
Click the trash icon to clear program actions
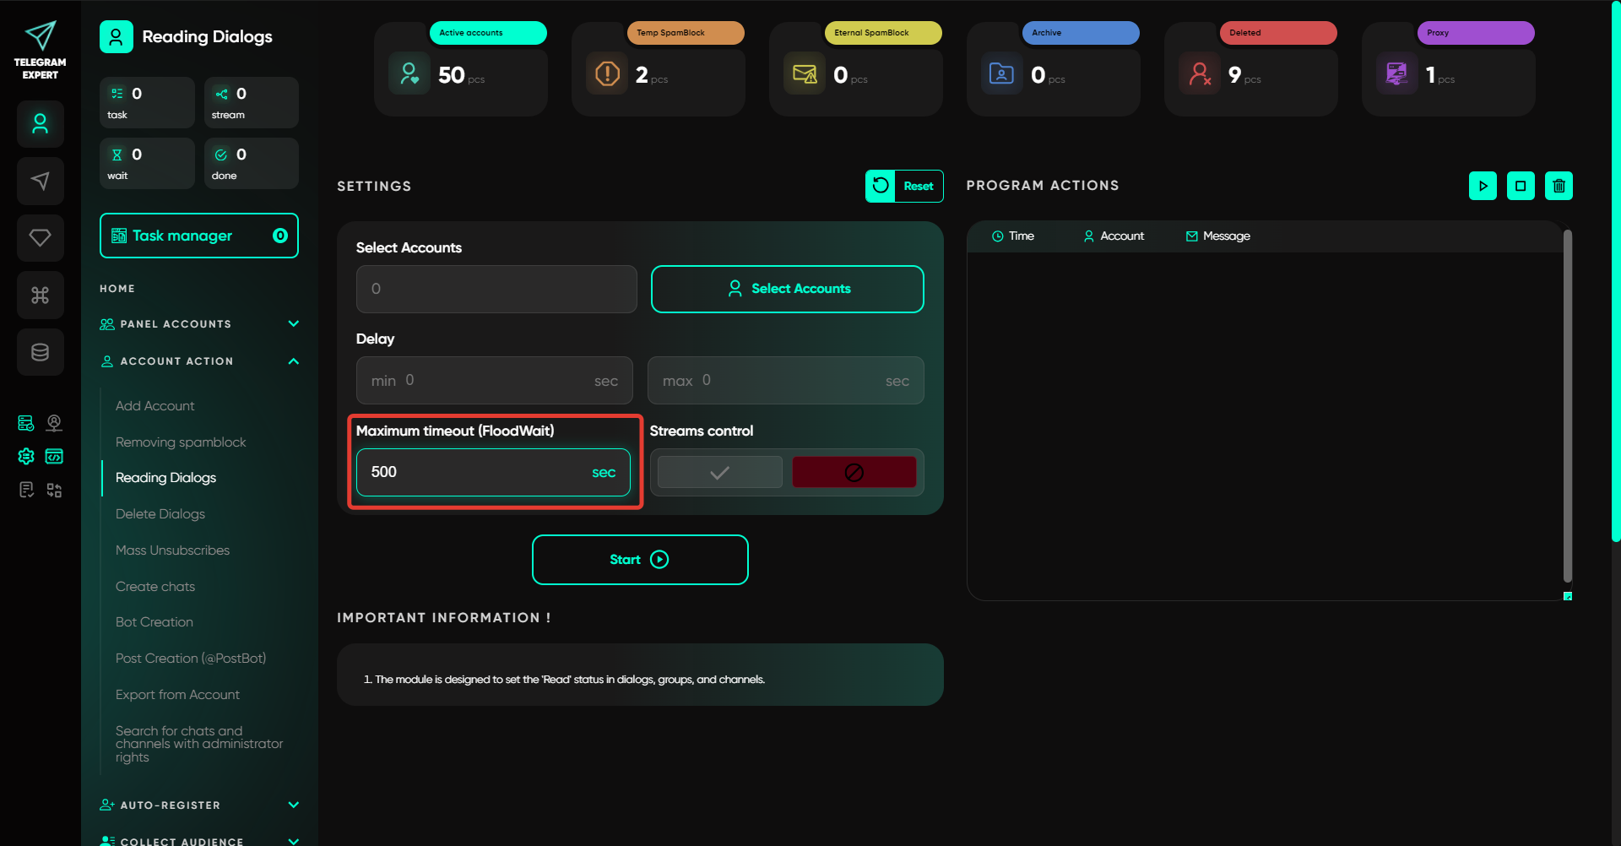click(x=1559, y=186)
